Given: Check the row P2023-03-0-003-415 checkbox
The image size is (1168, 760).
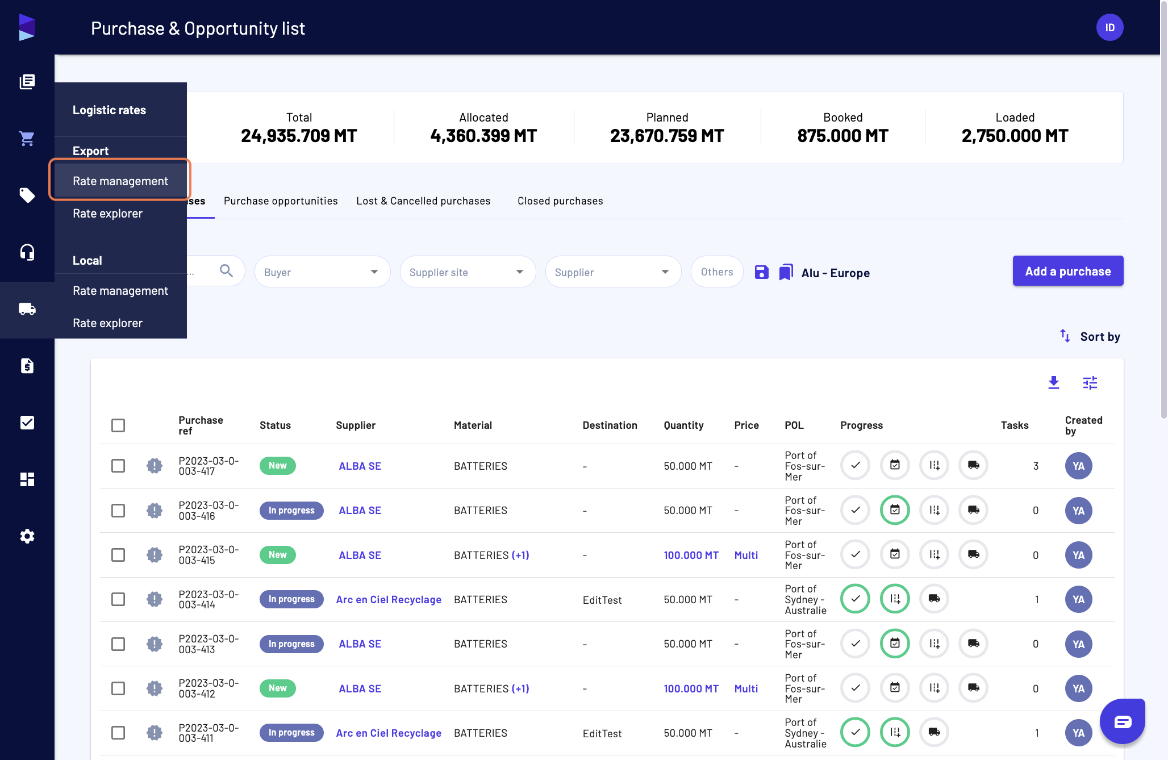Looking at the screenshot, I should [x=118, y=555].
